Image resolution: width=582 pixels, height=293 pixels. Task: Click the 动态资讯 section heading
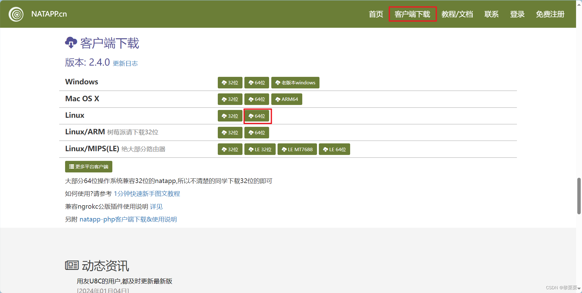(105, 266)
